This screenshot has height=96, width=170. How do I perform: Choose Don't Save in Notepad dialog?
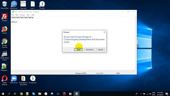(90, 50)
